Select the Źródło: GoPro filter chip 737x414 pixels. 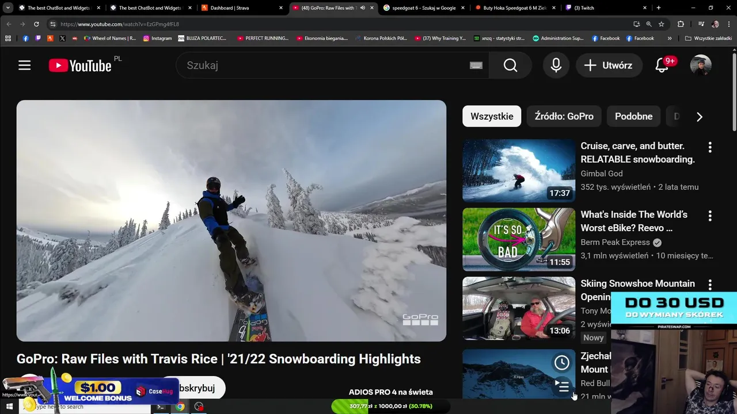click(564, 116)
